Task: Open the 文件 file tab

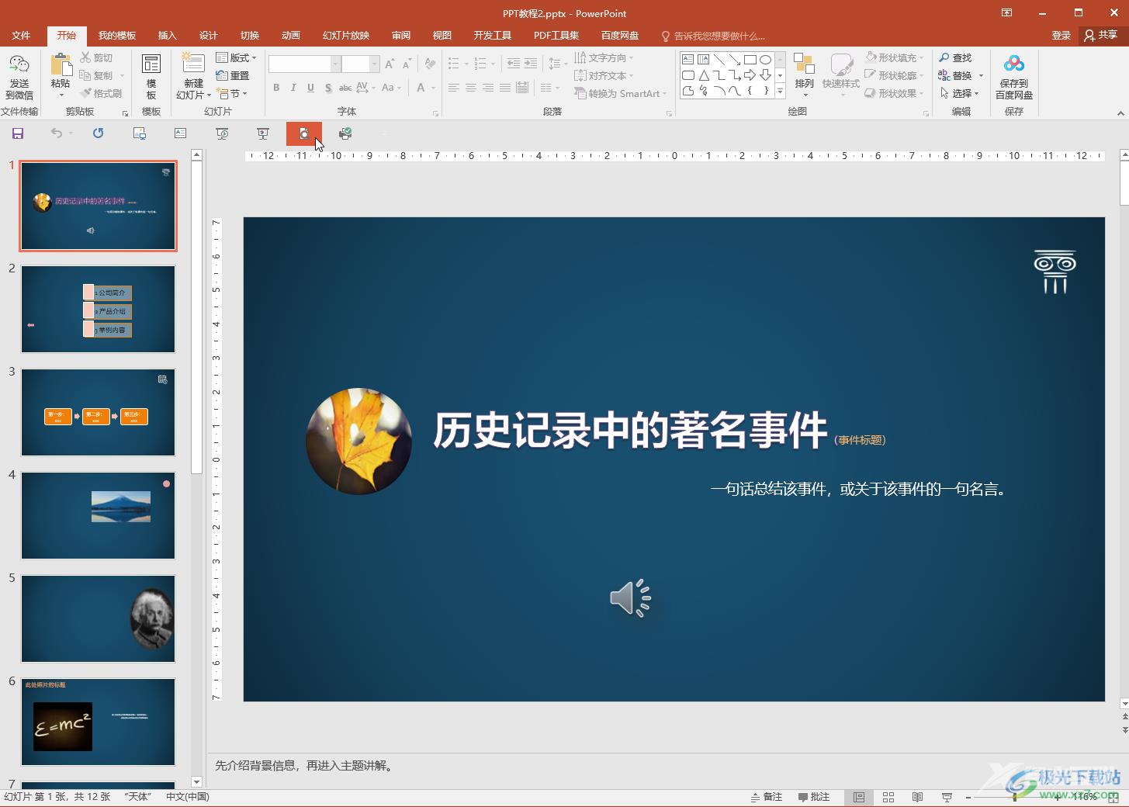Action: click(x=21, y=36)
